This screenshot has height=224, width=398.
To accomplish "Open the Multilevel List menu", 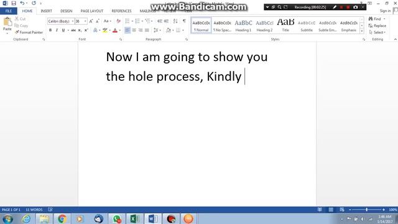I will click(x=149, y=21).
